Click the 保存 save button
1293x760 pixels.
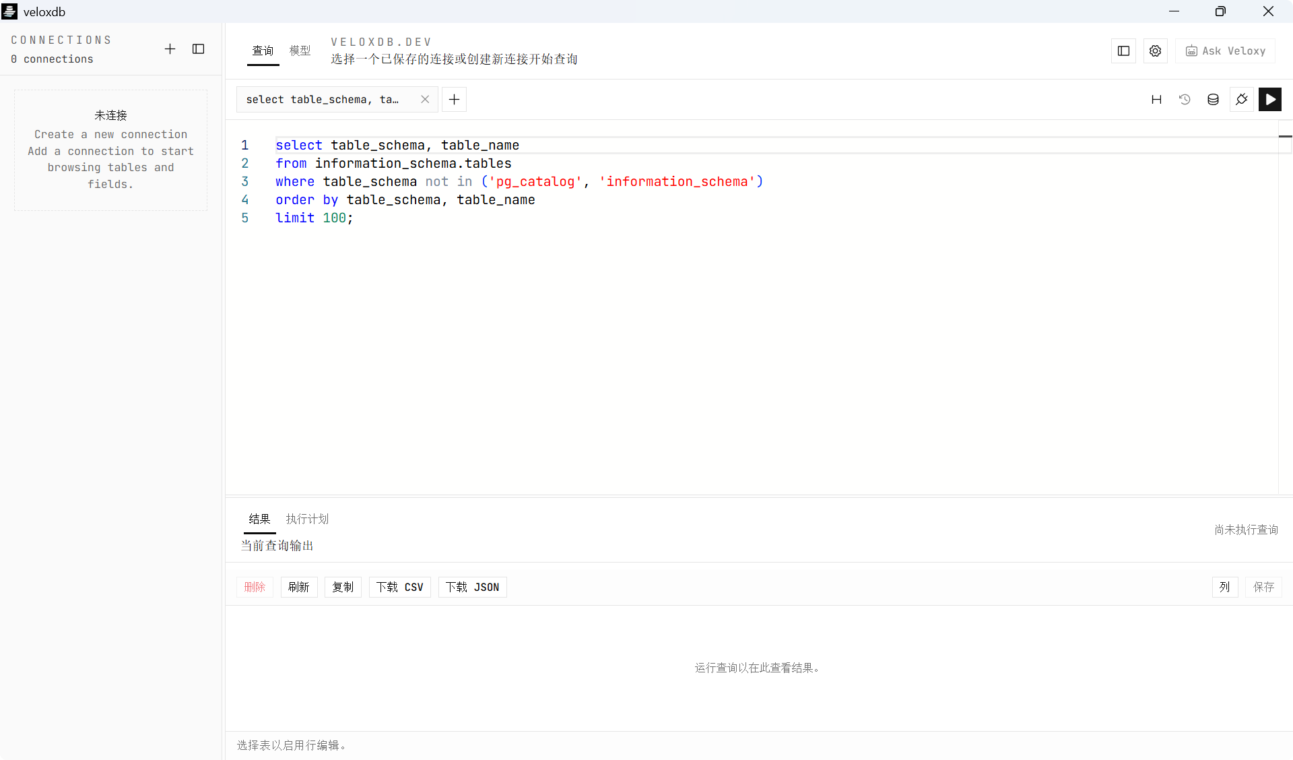coord(1263,588)
